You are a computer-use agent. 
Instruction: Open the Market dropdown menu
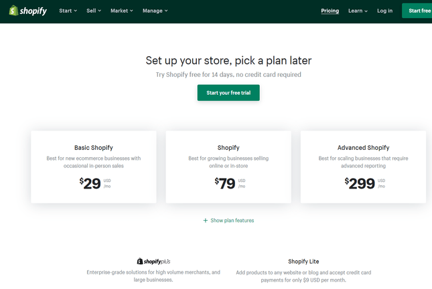pyautogui.click(x=121, y=11)
